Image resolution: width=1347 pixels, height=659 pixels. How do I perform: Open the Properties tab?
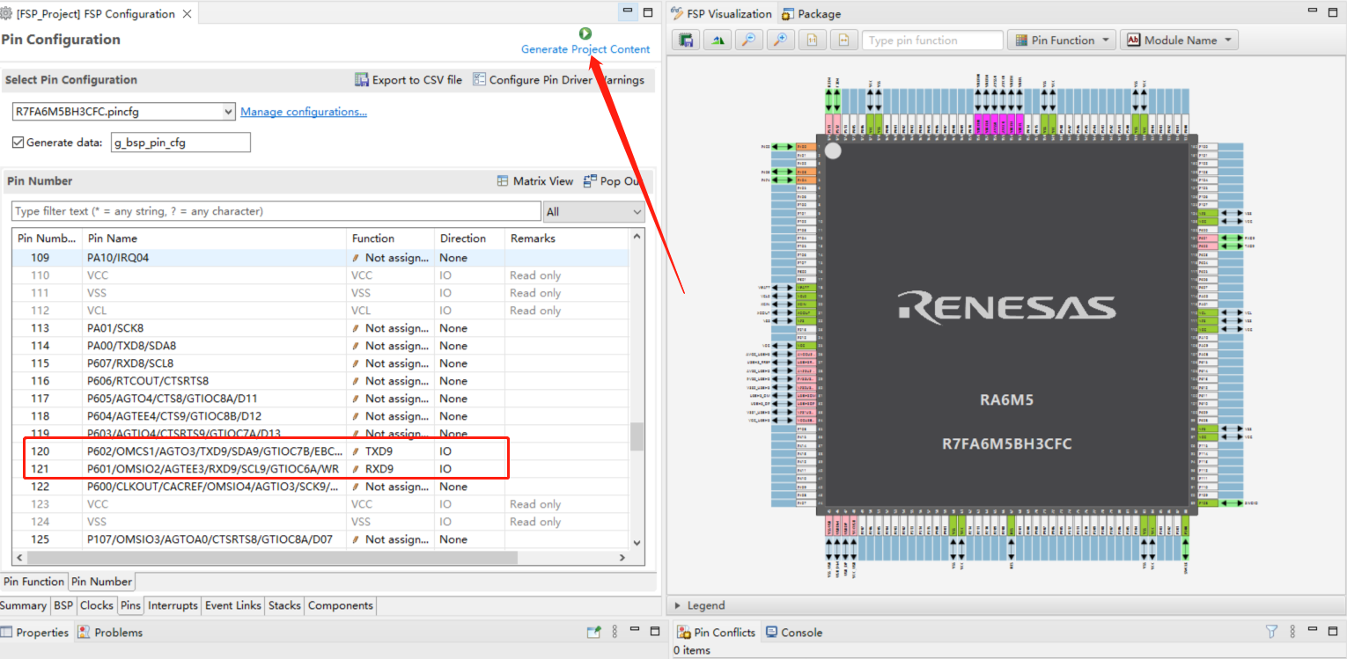tap(34, 632)
